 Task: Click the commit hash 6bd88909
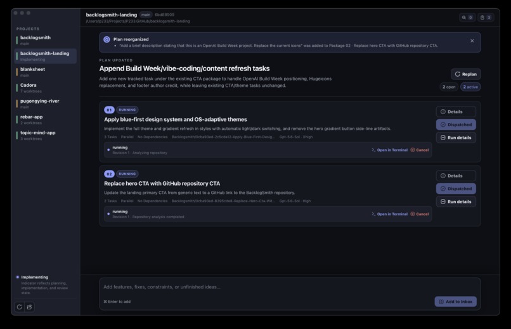coord(165,15)
